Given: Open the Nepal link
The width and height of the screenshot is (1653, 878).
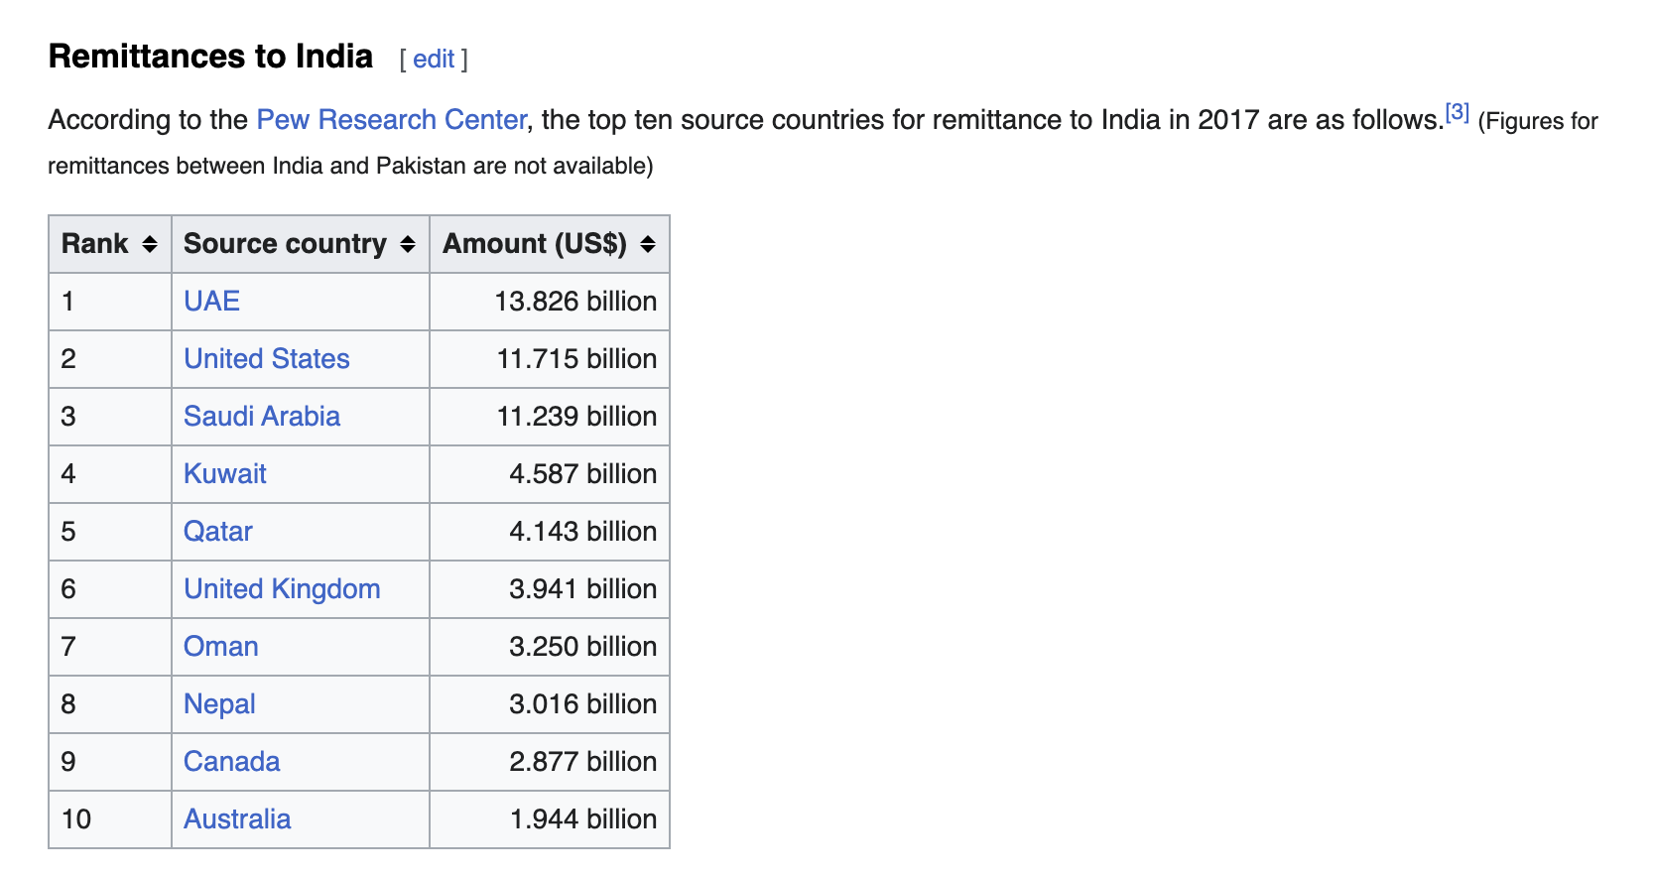Looking at the screenshot, I should click(x=219, y=704).
